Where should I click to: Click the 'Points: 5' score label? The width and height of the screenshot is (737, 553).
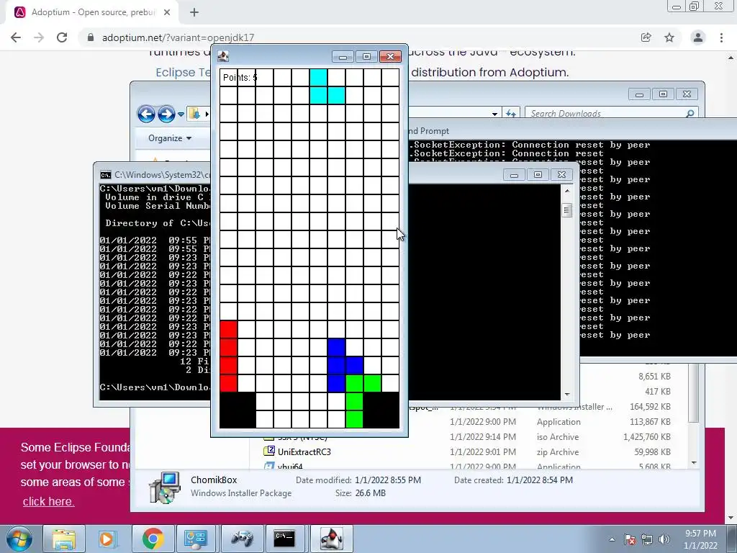(x=240, y=78)
